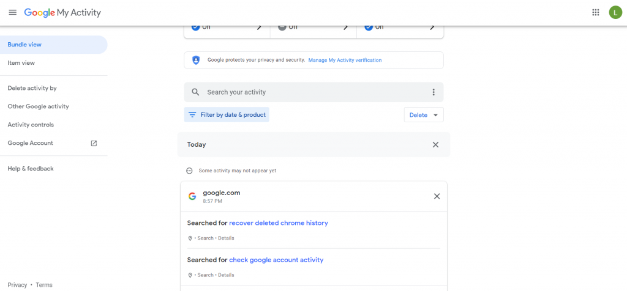Select Bundle view in sidebar

click(x=24, y=45)
